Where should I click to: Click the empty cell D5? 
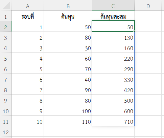148,58
